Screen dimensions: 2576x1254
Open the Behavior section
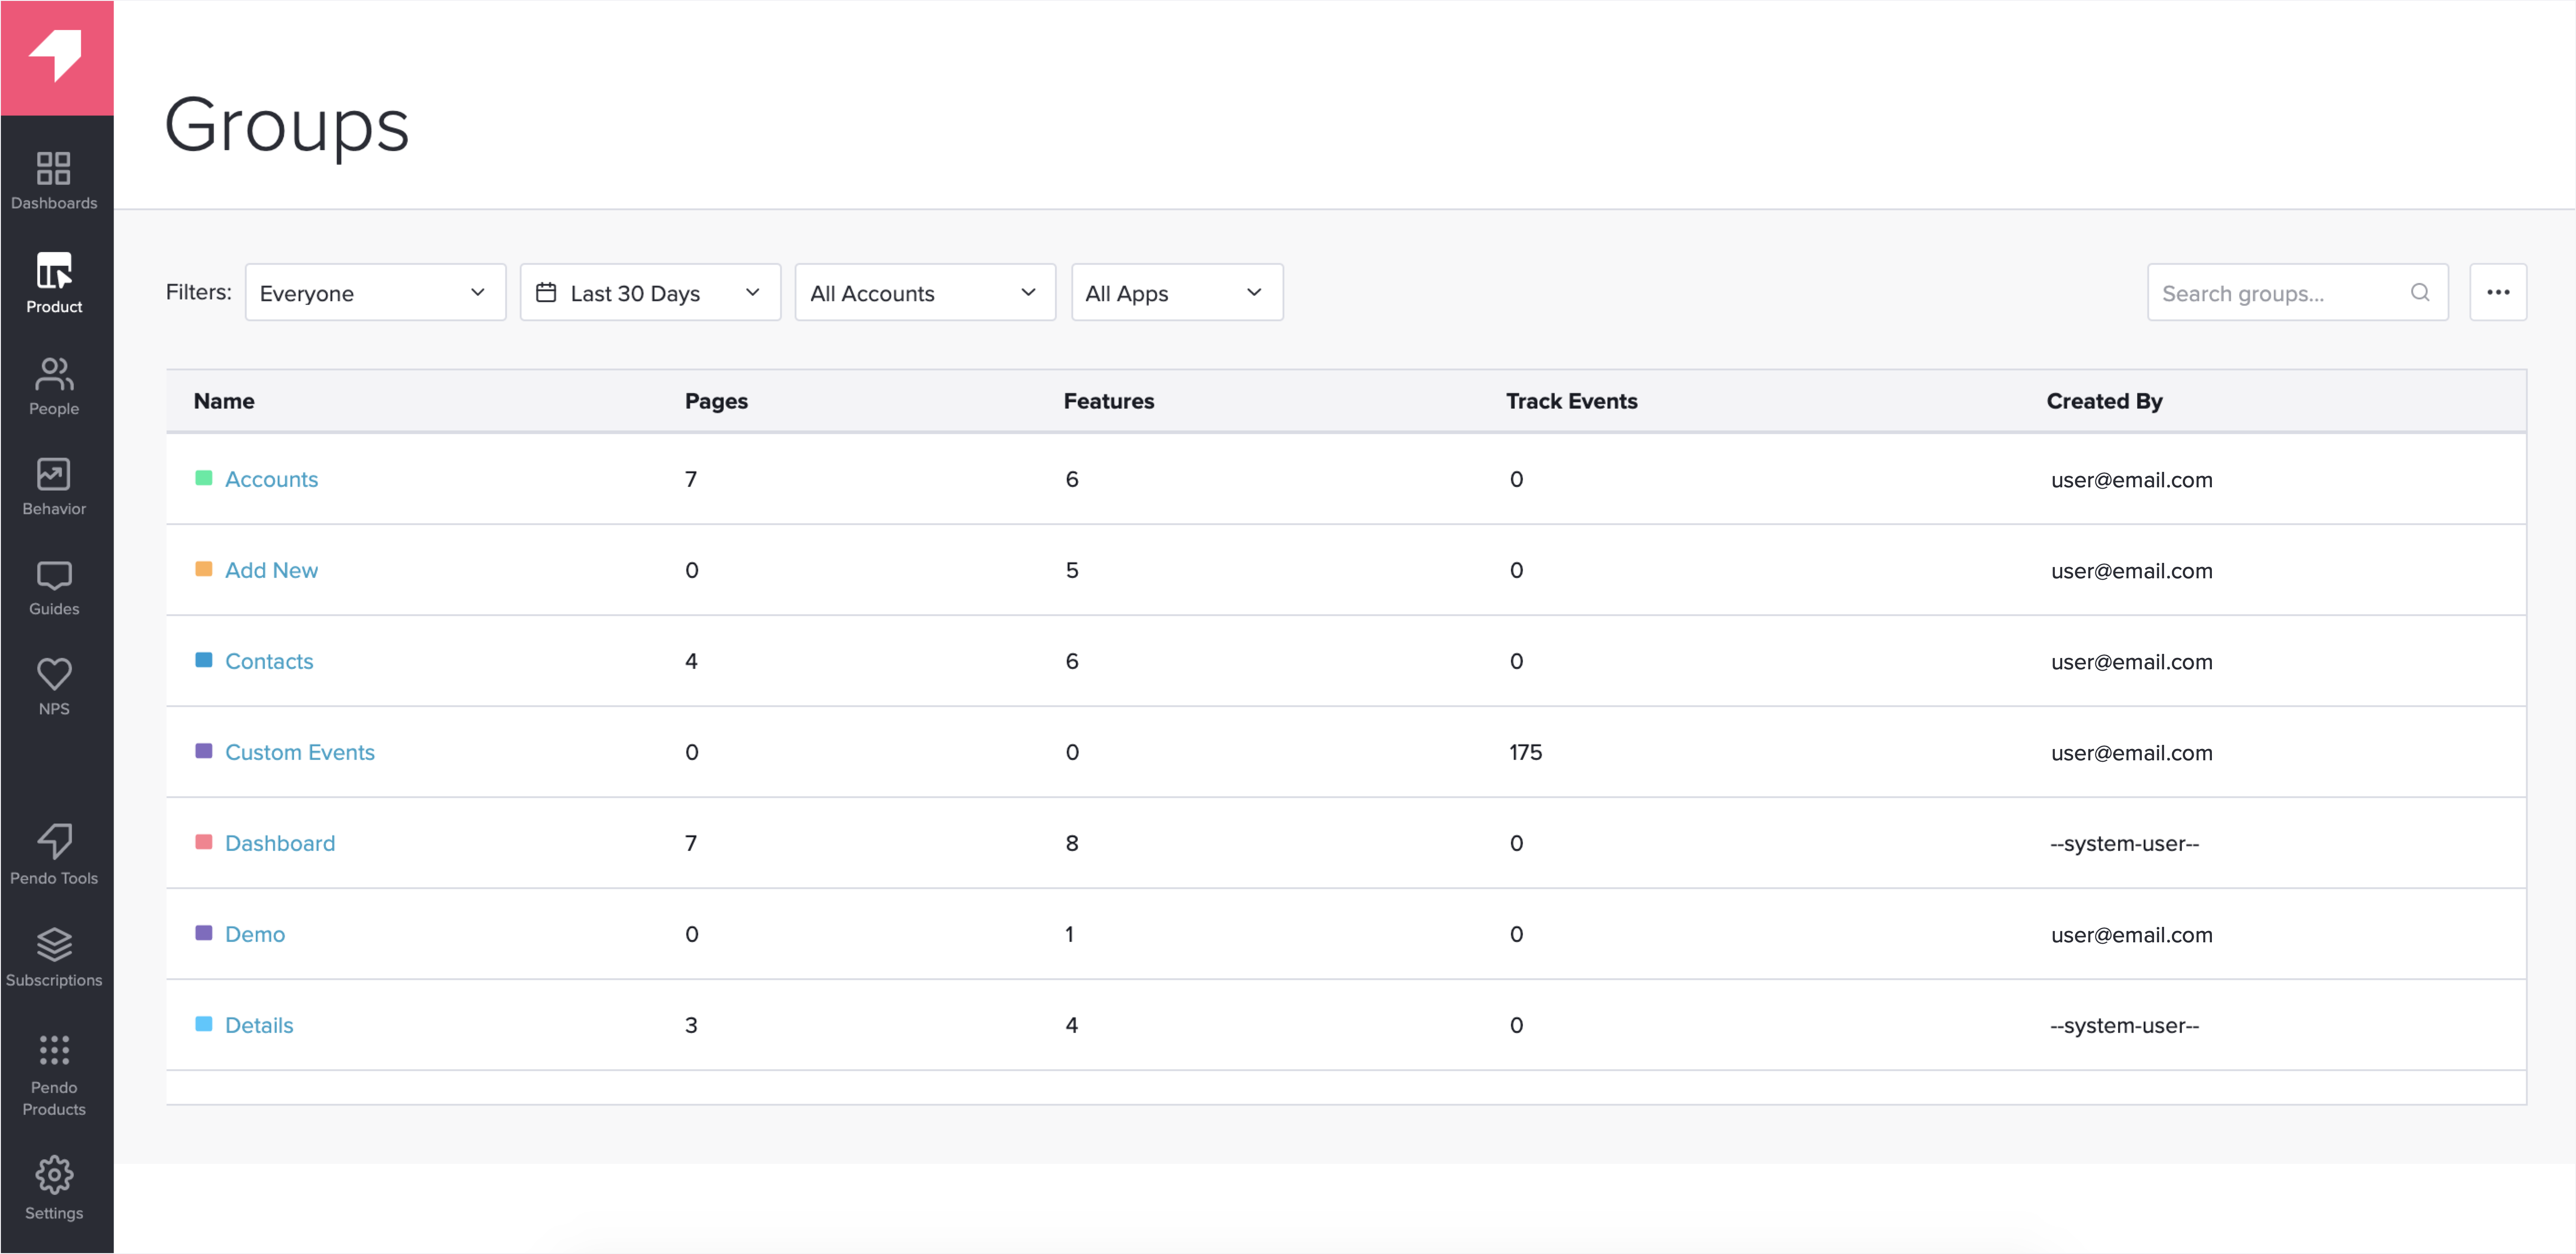[54, 487]
